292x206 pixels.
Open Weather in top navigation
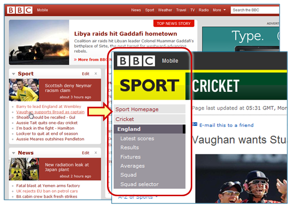tap(165, 10)
